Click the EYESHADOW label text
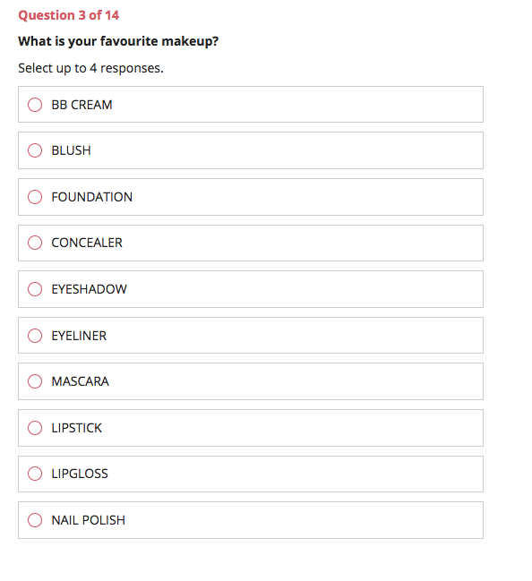The width and height of the screenshot is (532, 581). [89, 289]
